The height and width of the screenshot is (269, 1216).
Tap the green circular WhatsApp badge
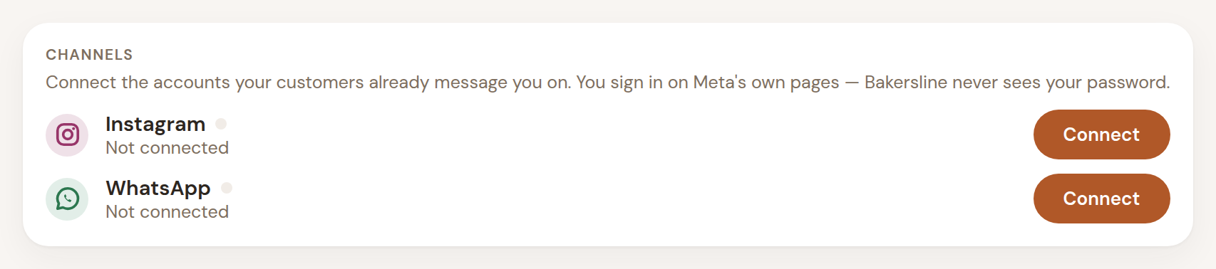[x=67, y=199]
